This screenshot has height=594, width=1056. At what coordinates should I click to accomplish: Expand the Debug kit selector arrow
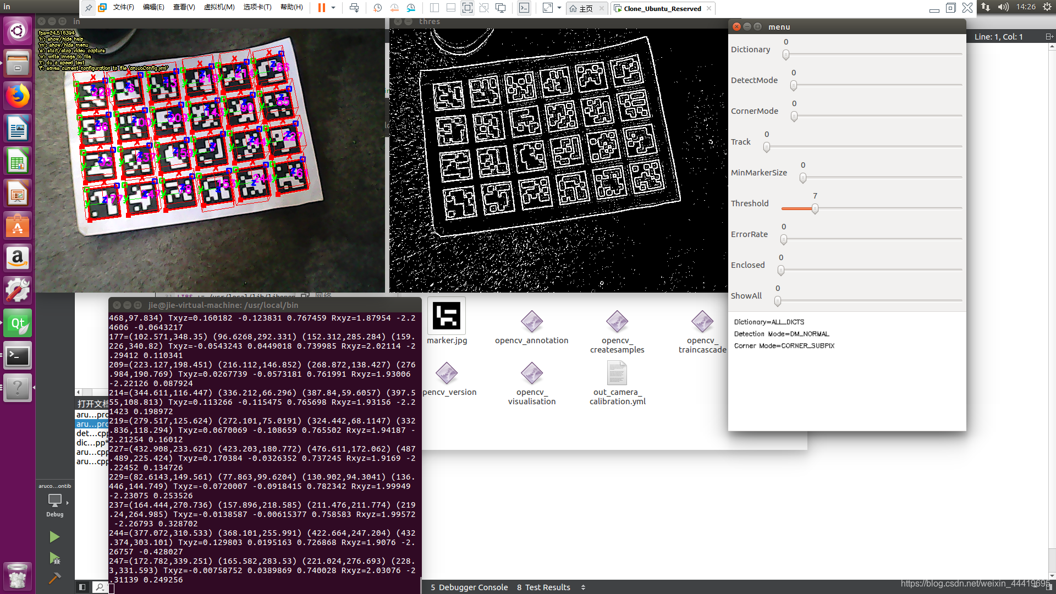(68, 502)
